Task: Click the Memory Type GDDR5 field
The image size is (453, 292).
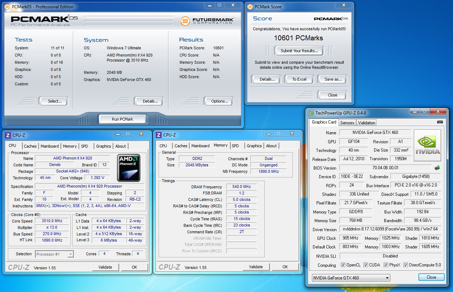Action: pos(355,212)
